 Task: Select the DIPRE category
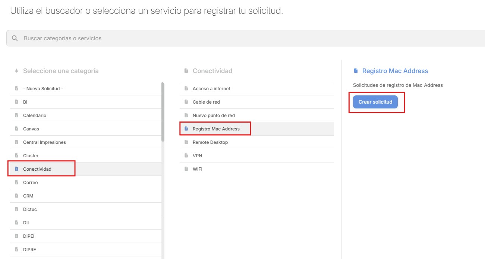click(29, 250)
